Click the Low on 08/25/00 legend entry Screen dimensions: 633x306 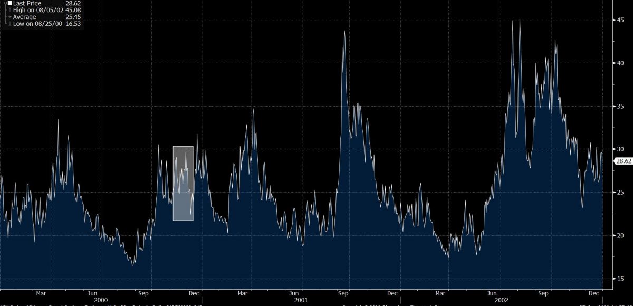[37, 24]
